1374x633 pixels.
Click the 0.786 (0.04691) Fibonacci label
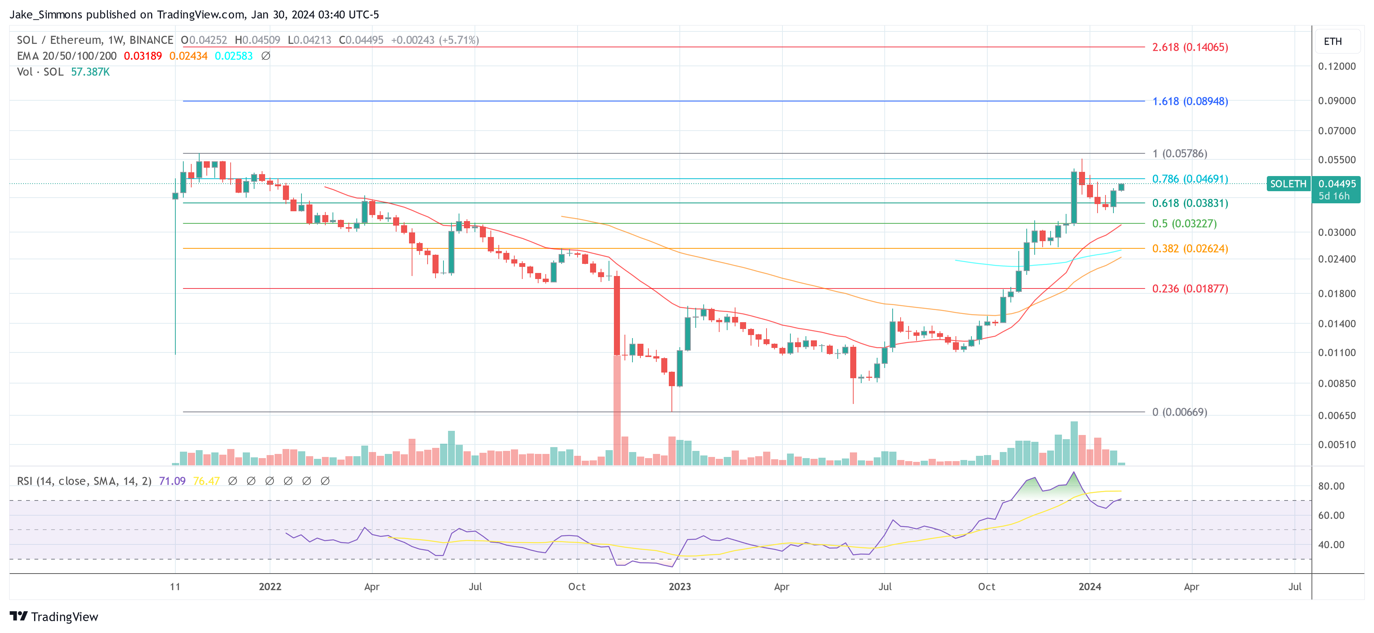(1190, 179)
